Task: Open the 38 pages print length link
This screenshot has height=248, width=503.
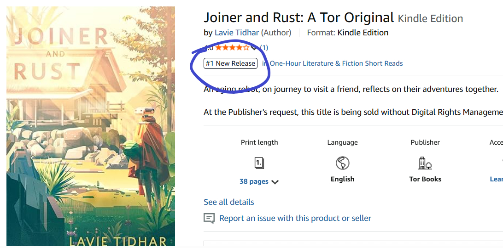Action: click(x=254, y=181)
